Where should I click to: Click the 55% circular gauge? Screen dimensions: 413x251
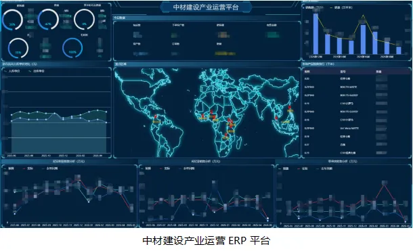coord(18,49)
